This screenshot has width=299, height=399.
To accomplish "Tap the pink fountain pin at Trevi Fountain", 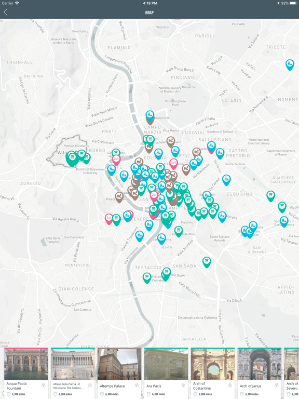I will 174,164.
